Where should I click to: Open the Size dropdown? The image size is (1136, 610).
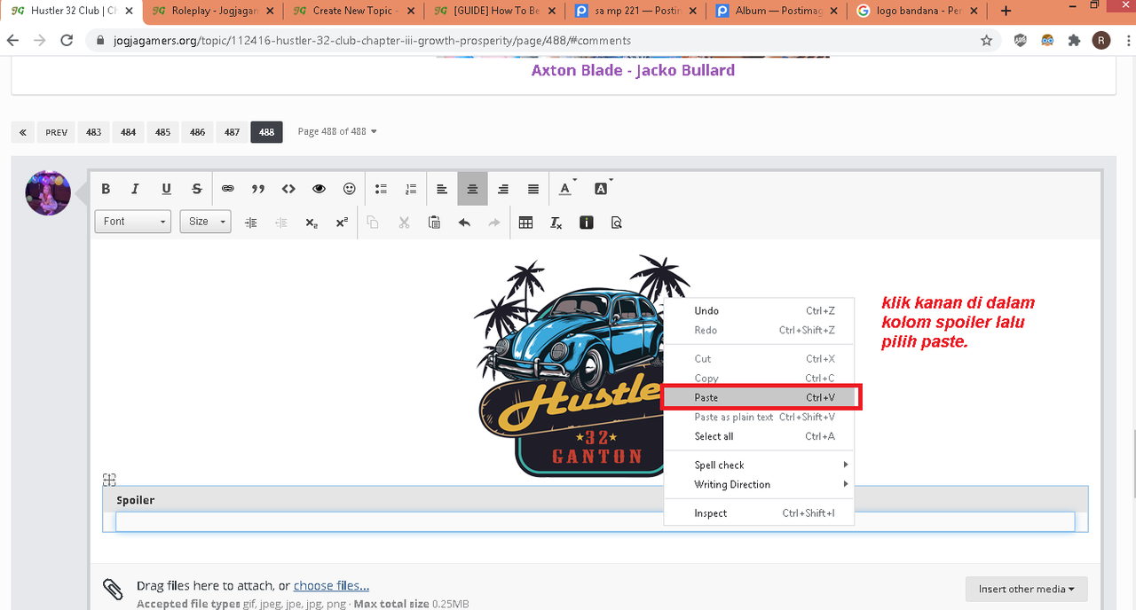[205, 222]
